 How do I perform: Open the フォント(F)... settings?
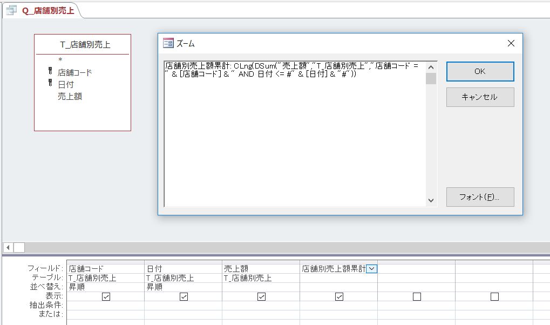[480, 197]
